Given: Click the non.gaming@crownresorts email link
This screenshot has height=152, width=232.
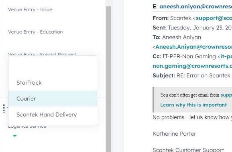Looking at the screenshot, I should [192, 66].
